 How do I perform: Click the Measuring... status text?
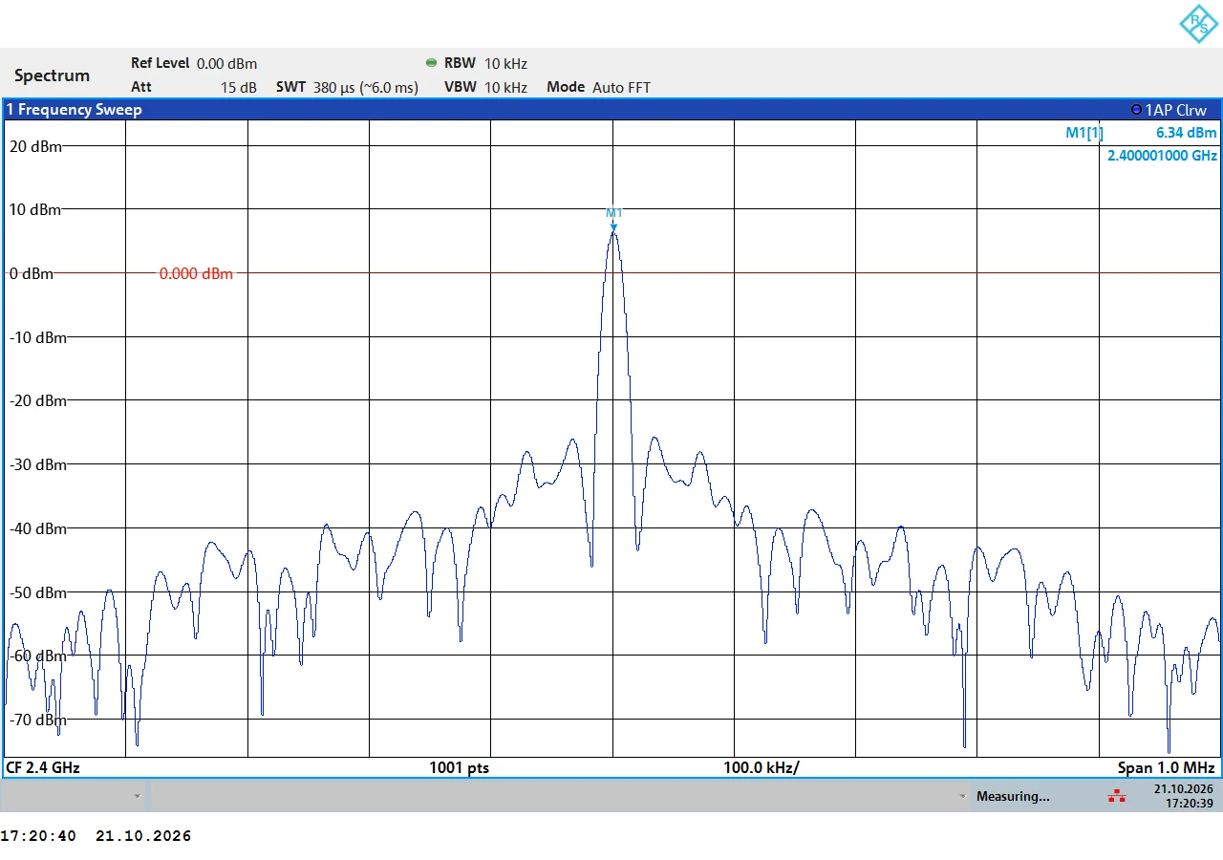(1013, 796)
